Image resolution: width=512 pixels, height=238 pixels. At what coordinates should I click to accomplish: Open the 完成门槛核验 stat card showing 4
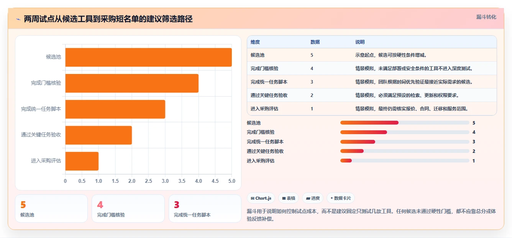click(128, 208)
